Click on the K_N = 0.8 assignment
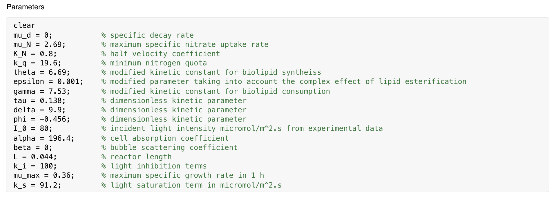 click(35, 54)
